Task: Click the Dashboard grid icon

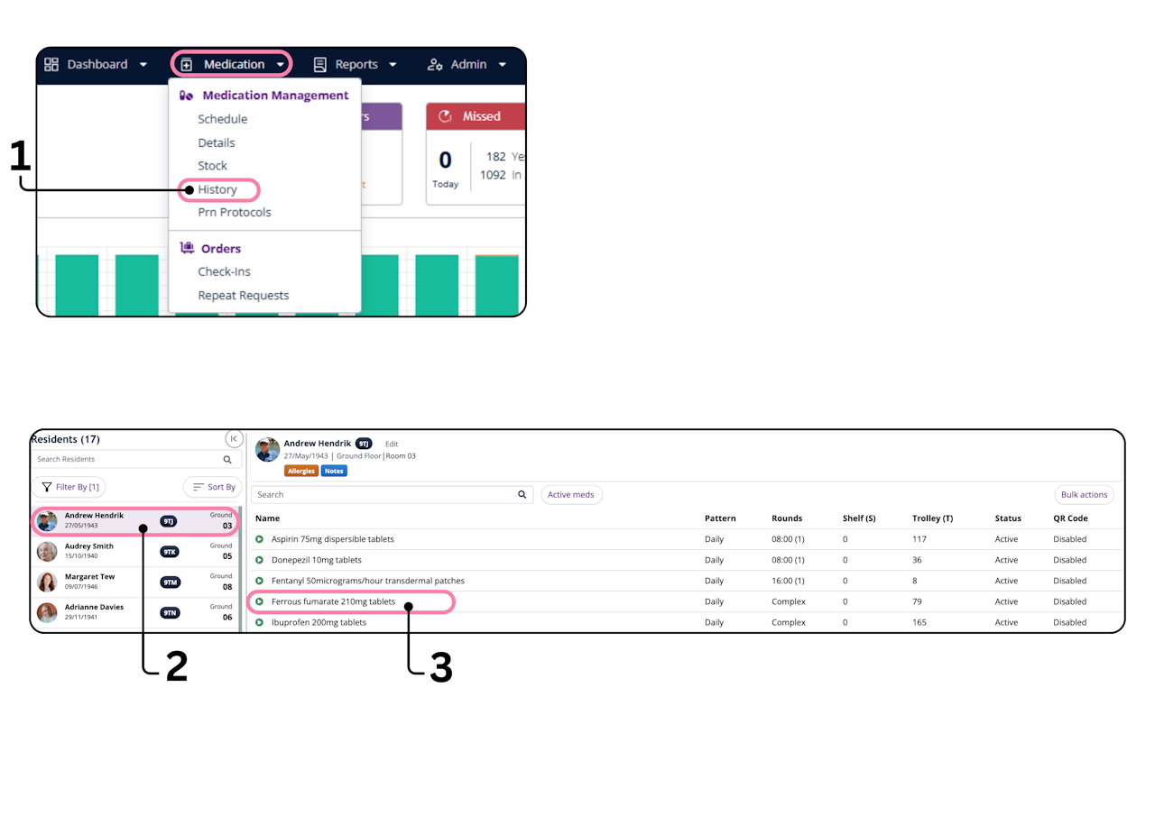Action: tap(51, 64)
